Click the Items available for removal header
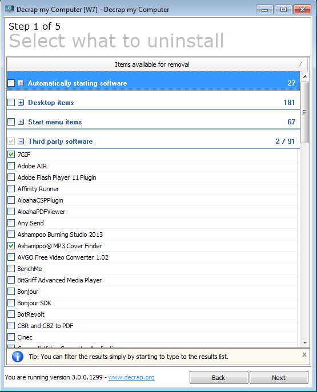 pos(152,64)
